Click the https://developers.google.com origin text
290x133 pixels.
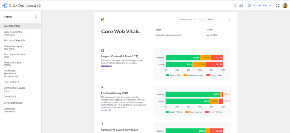[x=169, y=35]
